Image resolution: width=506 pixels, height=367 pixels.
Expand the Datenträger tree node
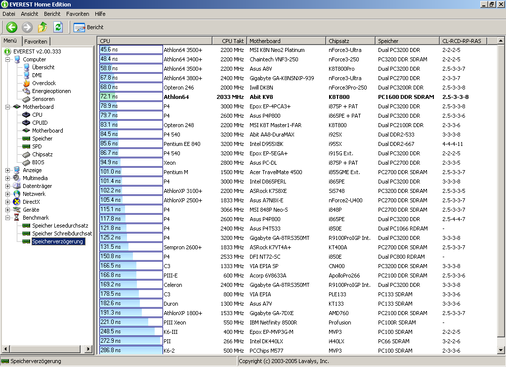coord(8,186)
